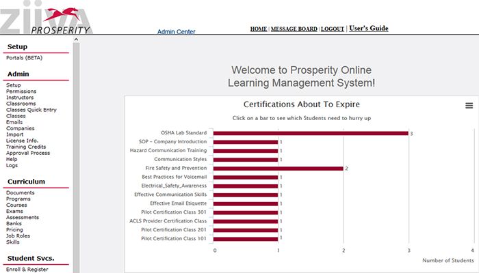Open Exams under Curriculum
This screenshot has width=479, height=273.
[x=14, y=211]
